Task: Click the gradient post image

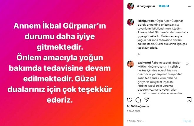Action: pos(62,63)
